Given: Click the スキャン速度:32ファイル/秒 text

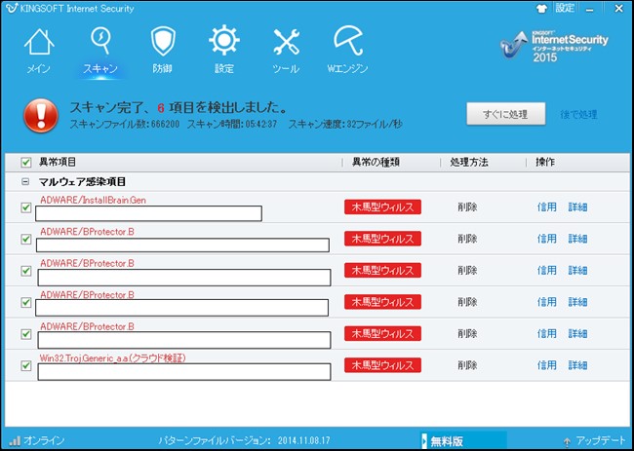Looking at the screenshot, I should [x=345, y=124].
